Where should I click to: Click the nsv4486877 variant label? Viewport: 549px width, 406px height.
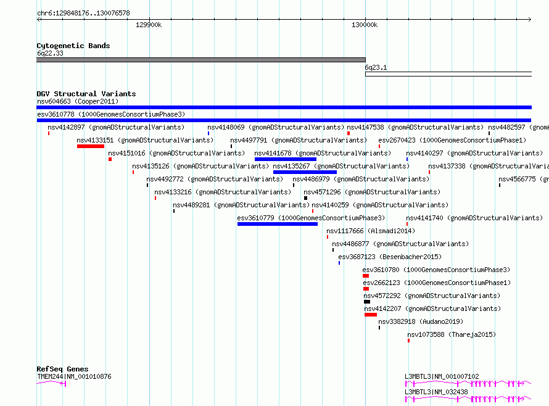click(400, 244)
